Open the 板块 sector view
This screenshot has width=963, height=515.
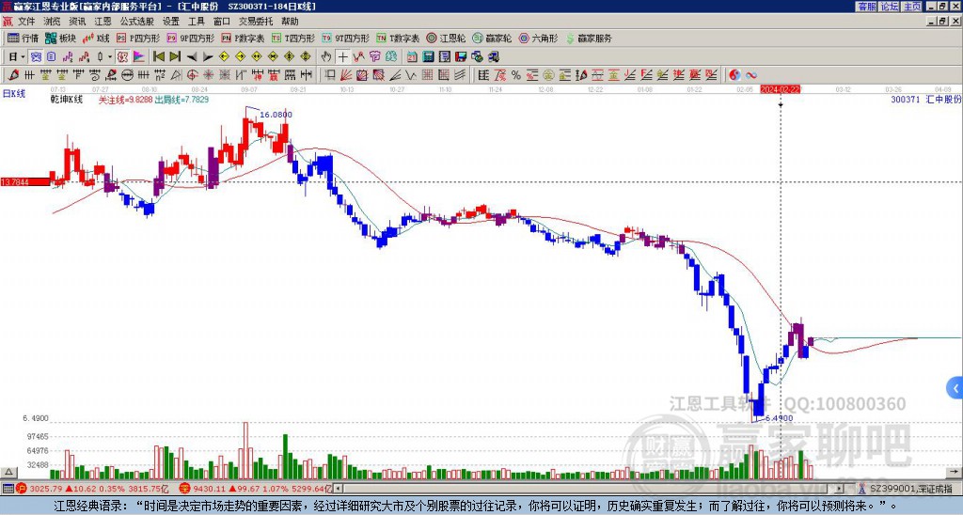click(60, 38)
